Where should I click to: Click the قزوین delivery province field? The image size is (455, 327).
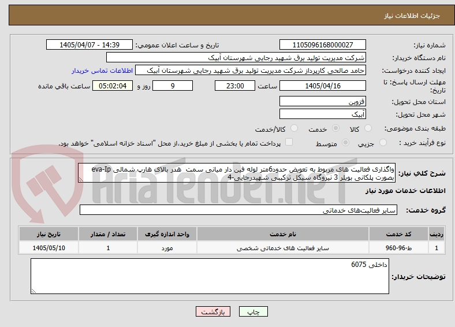click(323, 101)
